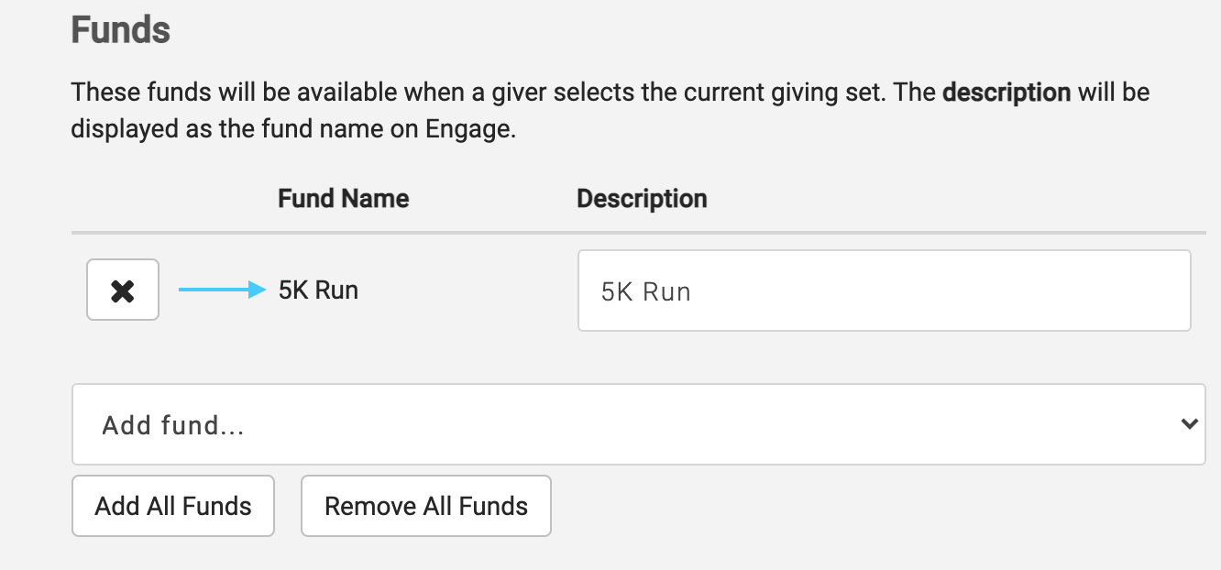1221x570 pixels.
Task: Click the bold word description in help text
Action: (1006, 93)
